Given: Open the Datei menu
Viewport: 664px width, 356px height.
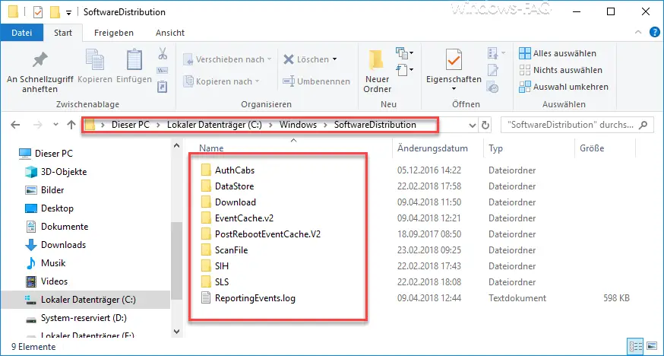Looking at the screenshot, I should point(21,33).
